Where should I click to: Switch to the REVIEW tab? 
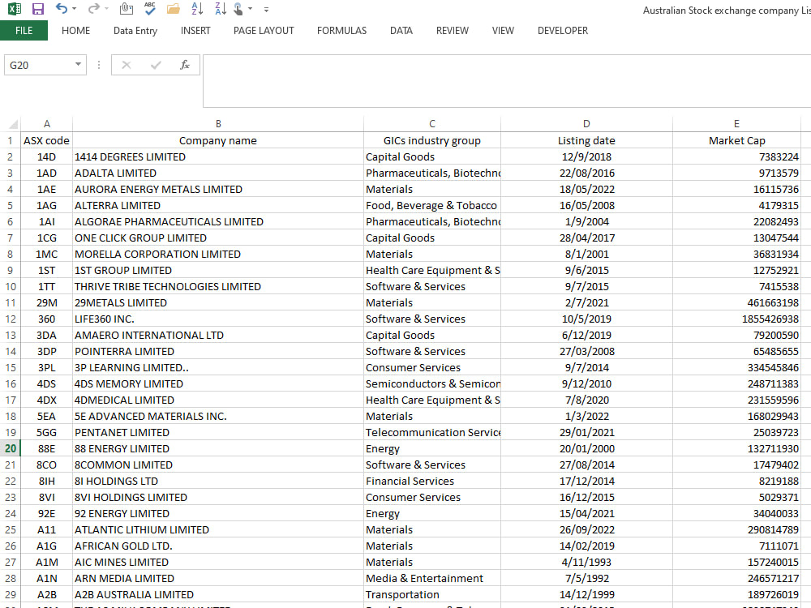pos(453,31)
